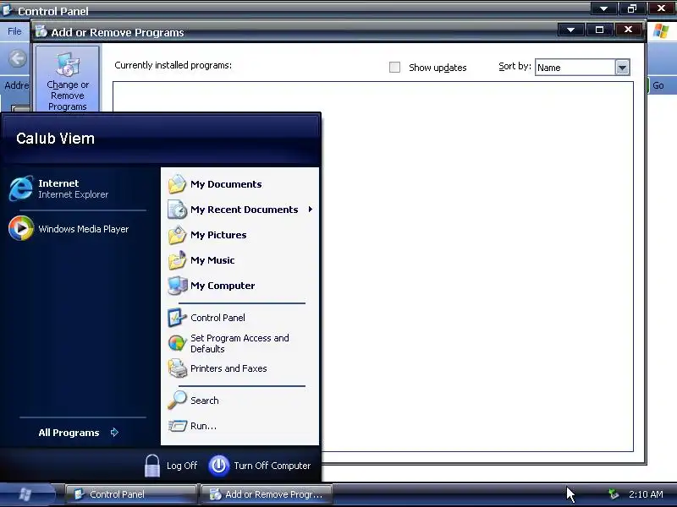Click Turn Off Computer button
Viewport: 677px width, 507px height.
click(x=260, y=466)
